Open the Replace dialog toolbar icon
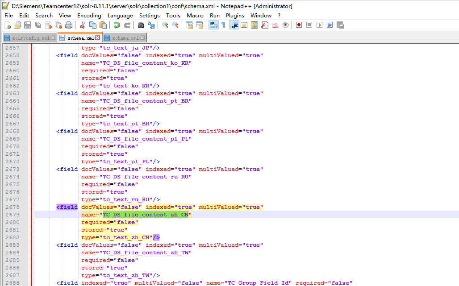 pos(151,25)
